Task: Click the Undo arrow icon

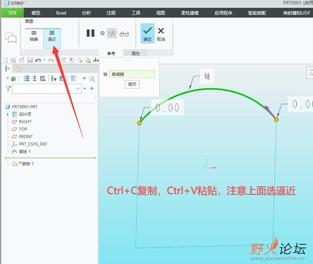Action: [38, 60]
